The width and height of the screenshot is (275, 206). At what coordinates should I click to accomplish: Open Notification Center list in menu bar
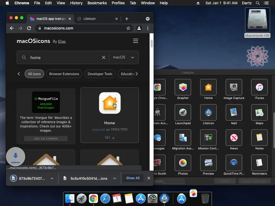pyautogui.click(x=266, y=3)
